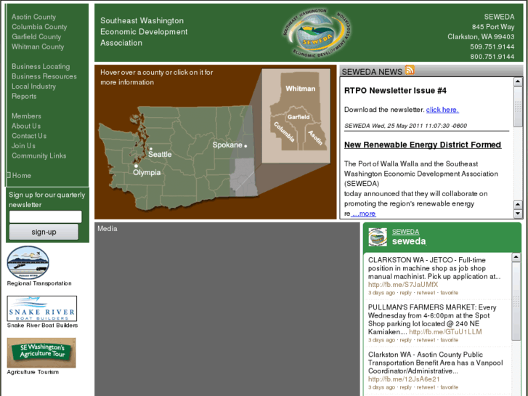Click the Media panel heading
The height and width of the screenshot is (396, 528).
point(107,228)
